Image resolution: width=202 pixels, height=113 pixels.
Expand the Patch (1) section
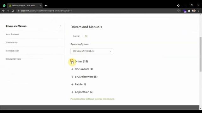(x=79, y=84)
